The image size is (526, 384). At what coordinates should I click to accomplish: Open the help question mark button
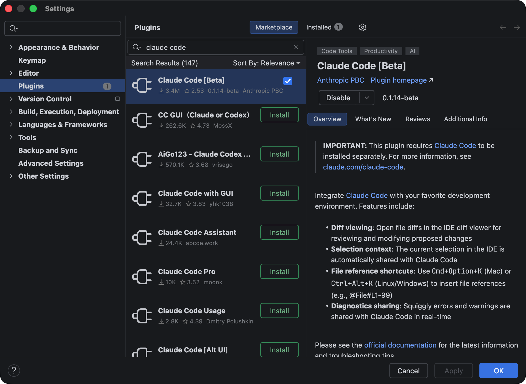pyautogui.click(x=14, y=371)
